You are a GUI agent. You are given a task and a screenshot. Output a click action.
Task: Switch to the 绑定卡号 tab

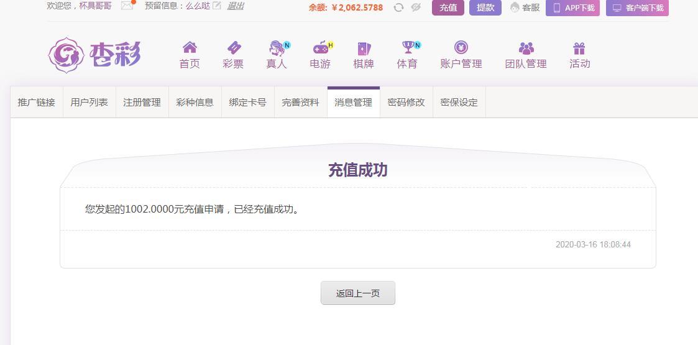(x=248, y=103)
